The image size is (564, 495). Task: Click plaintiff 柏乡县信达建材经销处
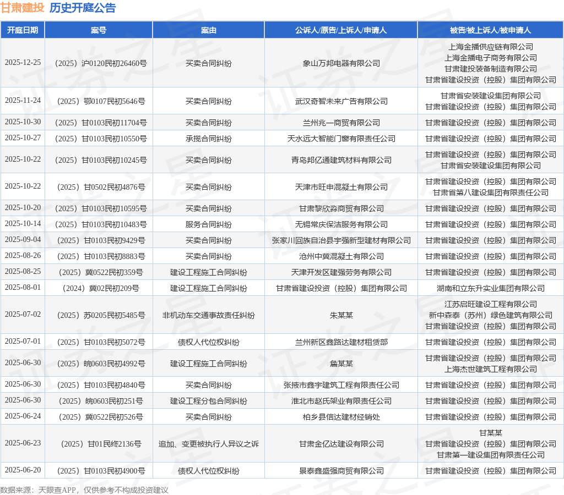click(x=341, y=417)
